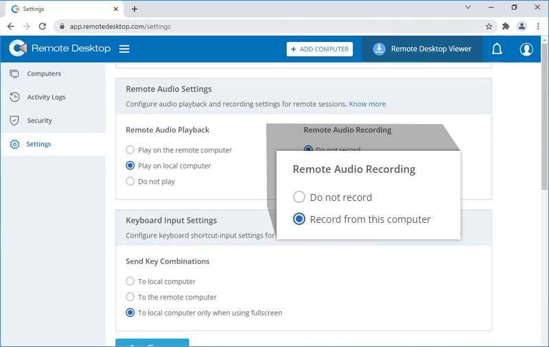Open the browser extensions puzzle icon
549x347 pixels.
coord(506,26)
